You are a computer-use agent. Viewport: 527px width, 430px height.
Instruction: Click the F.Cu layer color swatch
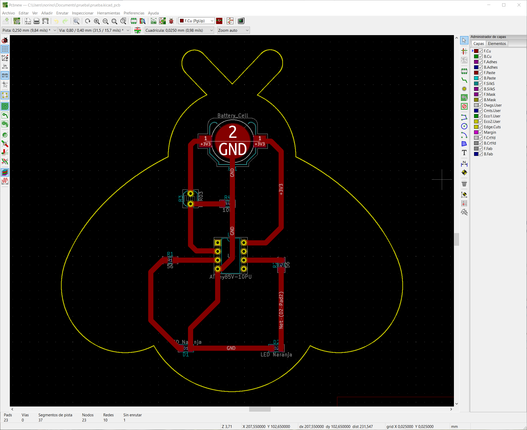476,51
